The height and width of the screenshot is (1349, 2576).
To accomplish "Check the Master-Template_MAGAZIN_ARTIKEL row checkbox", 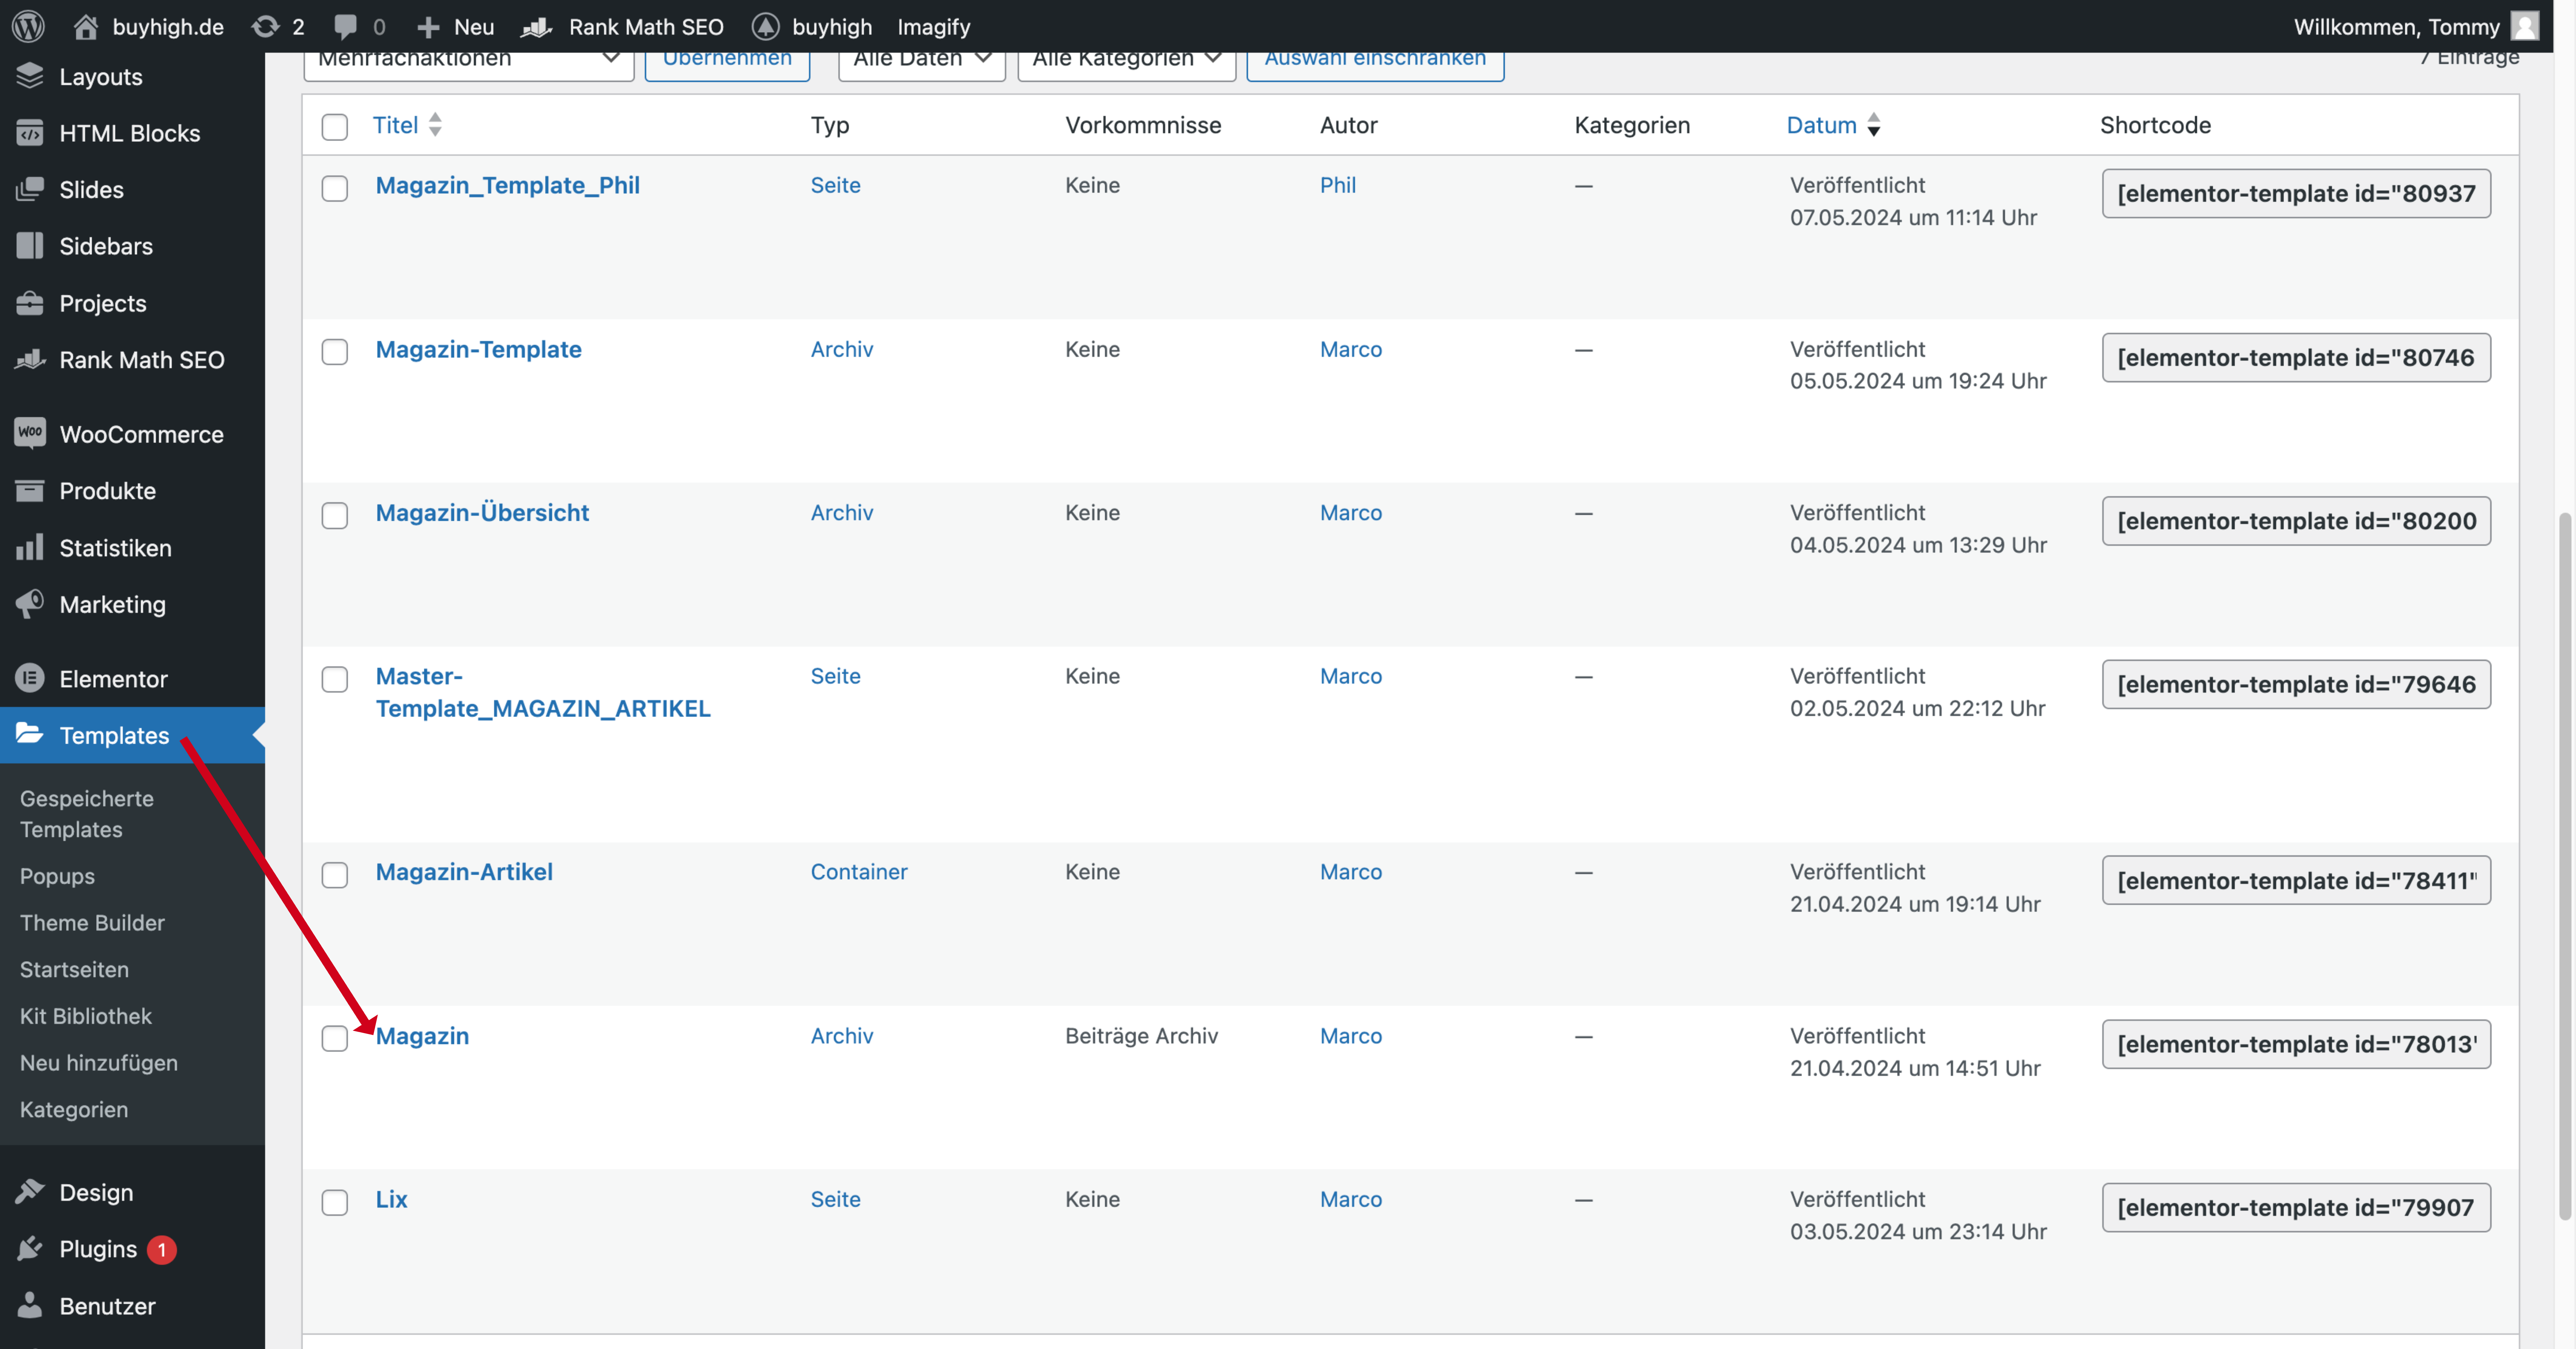I will [335, 680].
